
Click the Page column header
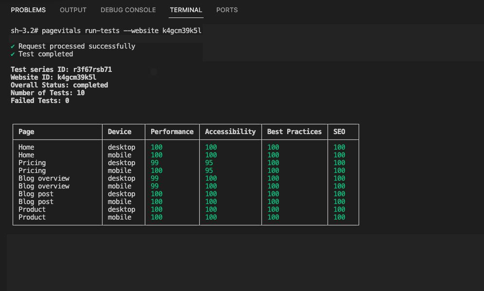[26, 132]
